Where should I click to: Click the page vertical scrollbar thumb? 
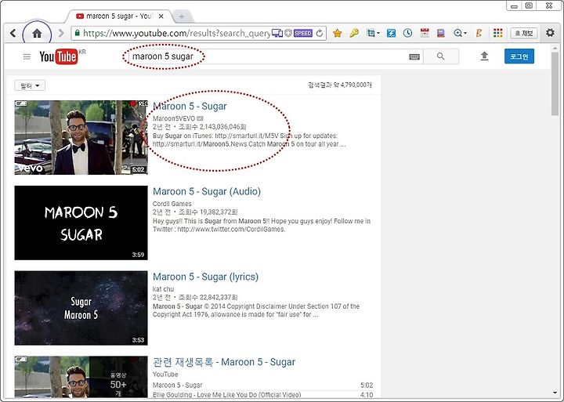tap(555, 84)
